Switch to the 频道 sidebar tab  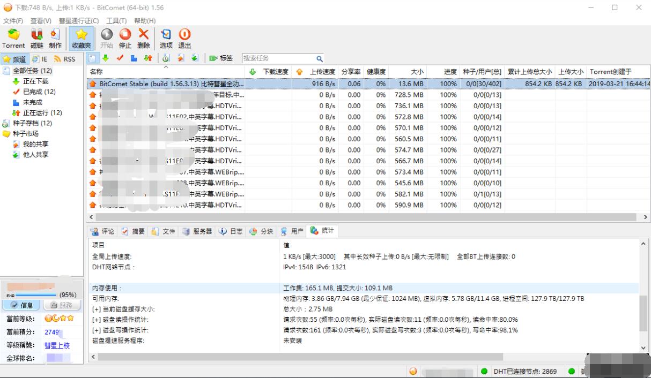point(14,59)
